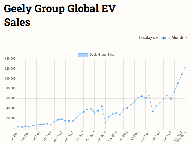The image size is (191, 147).
Task: Select the Oct 2023 data point
Action: pos(138,97)
